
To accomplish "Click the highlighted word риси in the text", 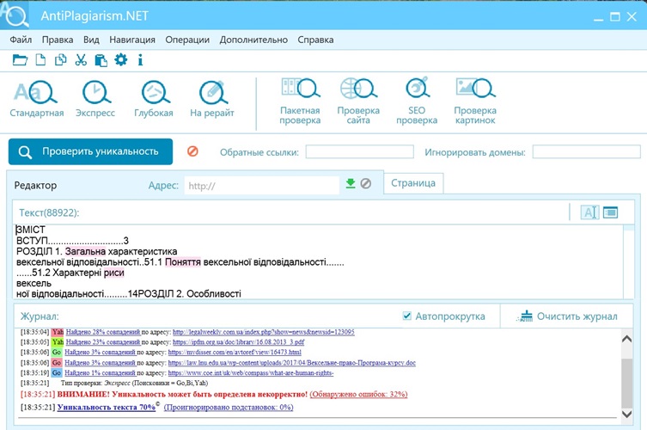I will [114, 273].
